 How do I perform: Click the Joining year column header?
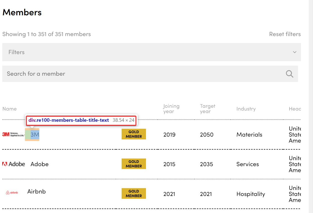(171, 109)
